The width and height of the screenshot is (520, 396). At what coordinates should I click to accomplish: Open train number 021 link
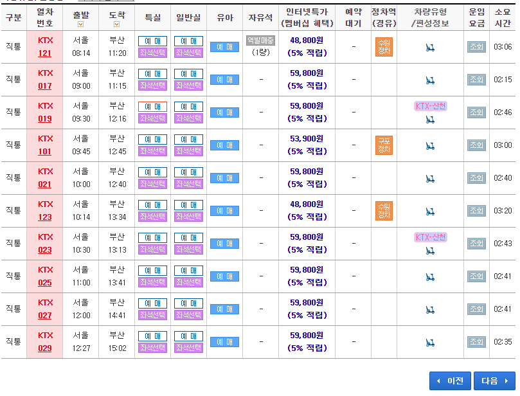click(x=45, y=184)
